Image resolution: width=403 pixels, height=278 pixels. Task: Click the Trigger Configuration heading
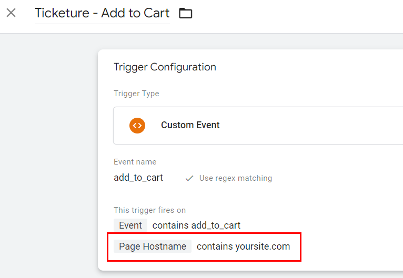(165, 67)
